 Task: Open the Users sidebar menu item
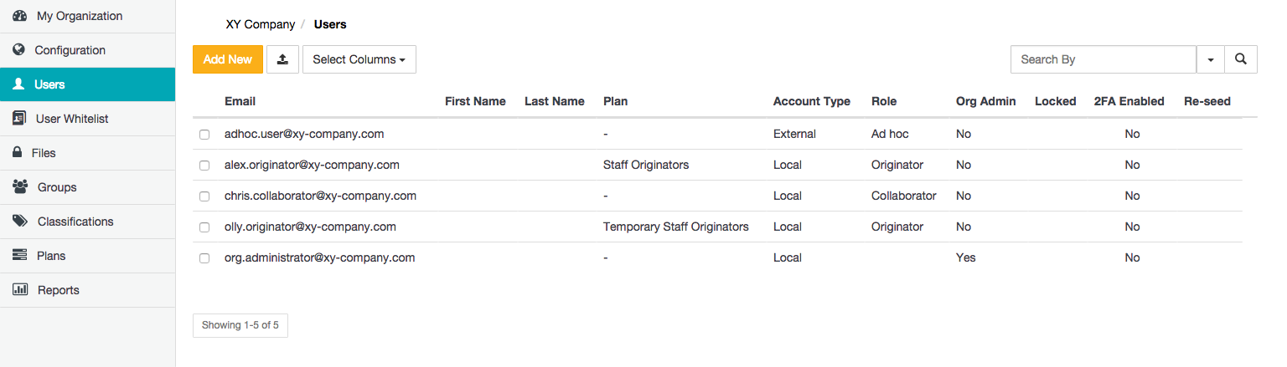coord(50,84)
